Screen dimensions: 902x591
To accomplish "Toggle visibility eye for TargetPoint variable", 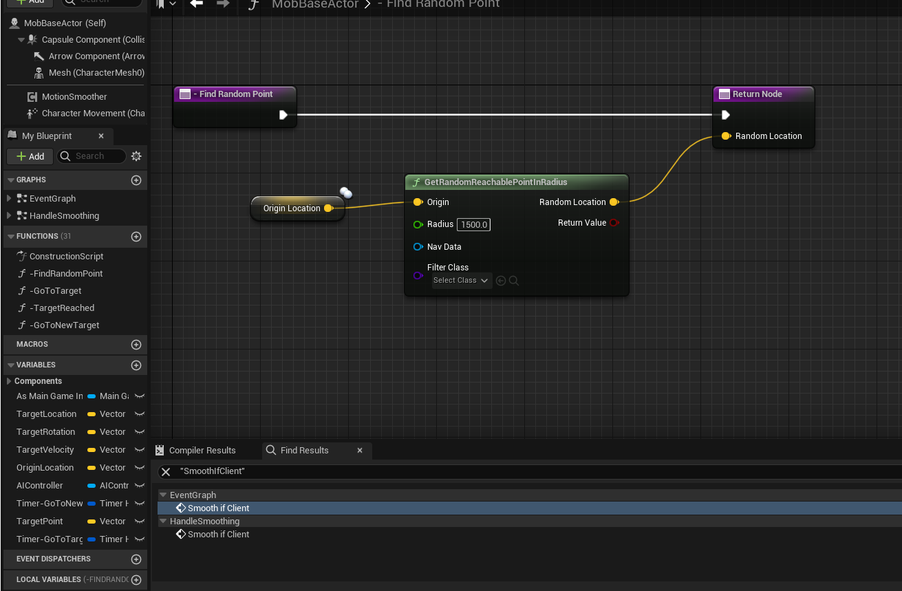I will click(139, 522).
